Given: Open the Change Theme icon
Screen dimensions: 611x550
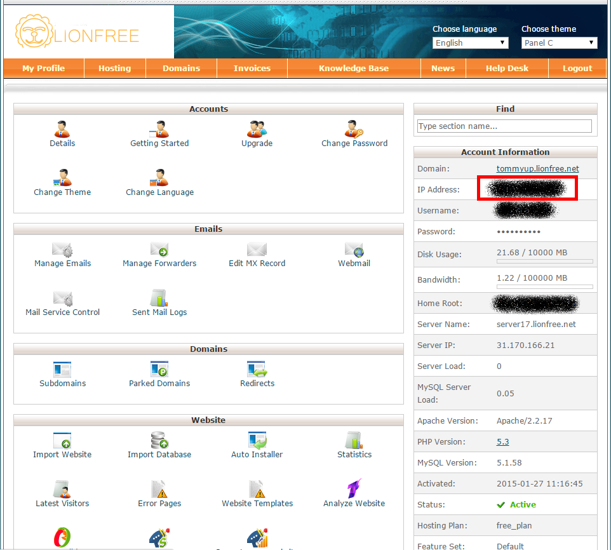Looking at the screenshot, I should (x=62, y=178).
